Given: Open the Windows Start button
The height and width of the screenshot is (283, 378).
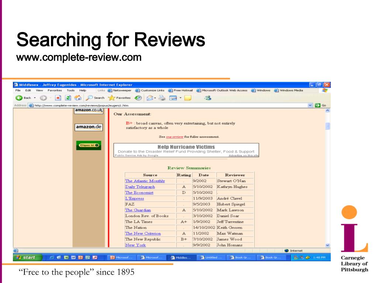Looking at the screenshot, I should 27,258.
